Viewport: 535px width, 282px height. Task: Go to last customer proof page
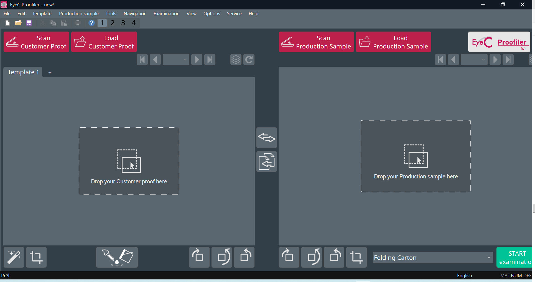click(x=210, y=60)
